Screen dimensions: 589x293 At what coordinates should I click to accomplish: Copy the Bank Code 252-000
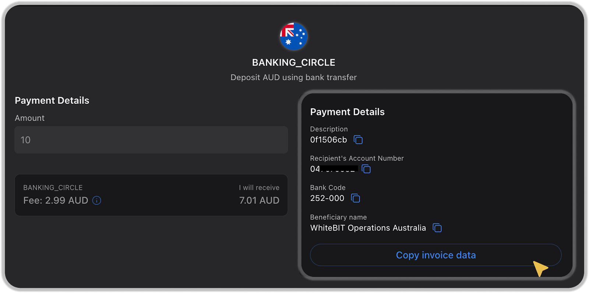(x=356, y=198)
